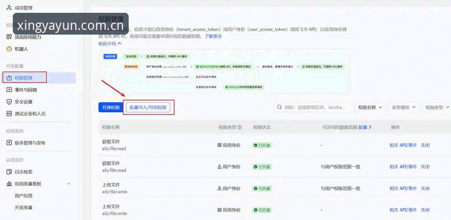451x220 pixels.
Task: Click the 开通权限 button
Action: pos(111,107)
